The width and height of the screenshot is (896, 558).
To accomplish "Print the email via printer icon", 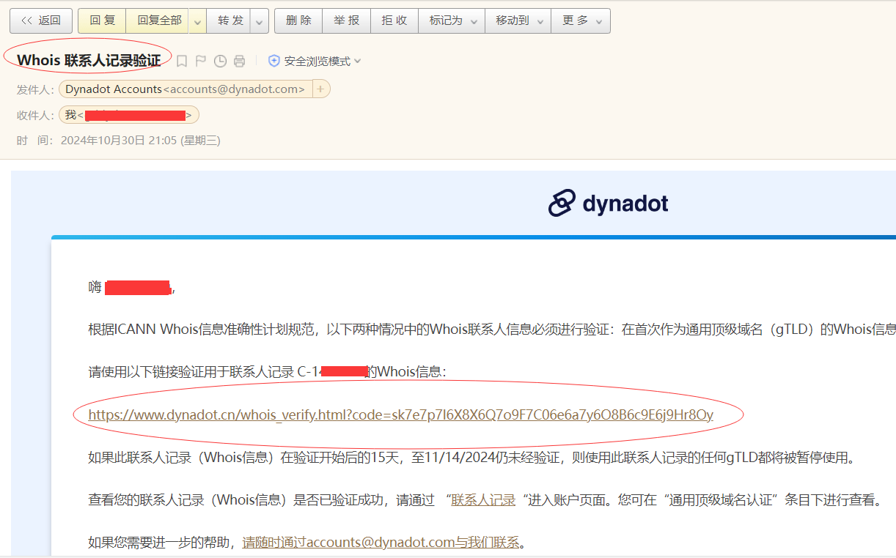I will pyautogui.click(x=239, y=61).
